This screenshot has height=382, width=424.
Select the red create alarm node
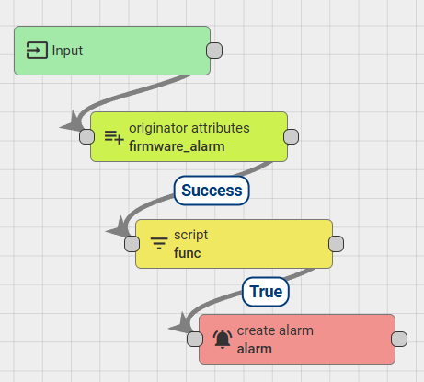[x=297, y=339]
